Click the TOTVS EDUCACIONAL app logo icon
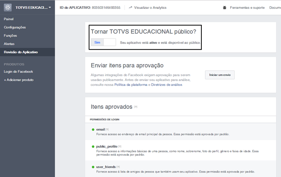Viewport: 281px width, 177px height. 8,8
